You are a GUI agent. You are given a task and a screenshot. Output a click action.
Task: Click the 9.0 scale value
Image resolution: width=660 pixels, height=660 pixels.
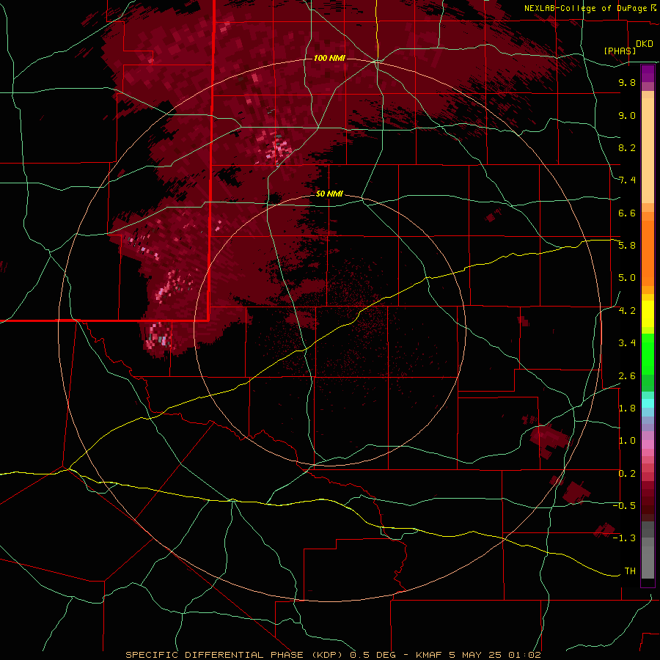627,115
